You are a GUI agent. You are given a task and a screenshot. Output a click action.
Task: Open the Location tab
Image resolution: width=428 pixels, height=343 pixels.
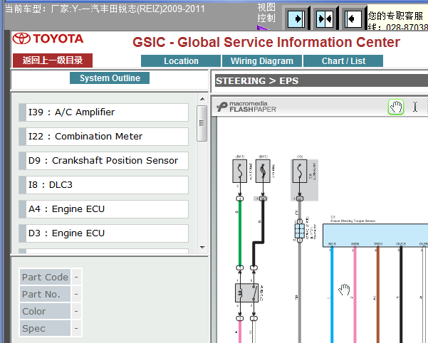pos(181,60)
